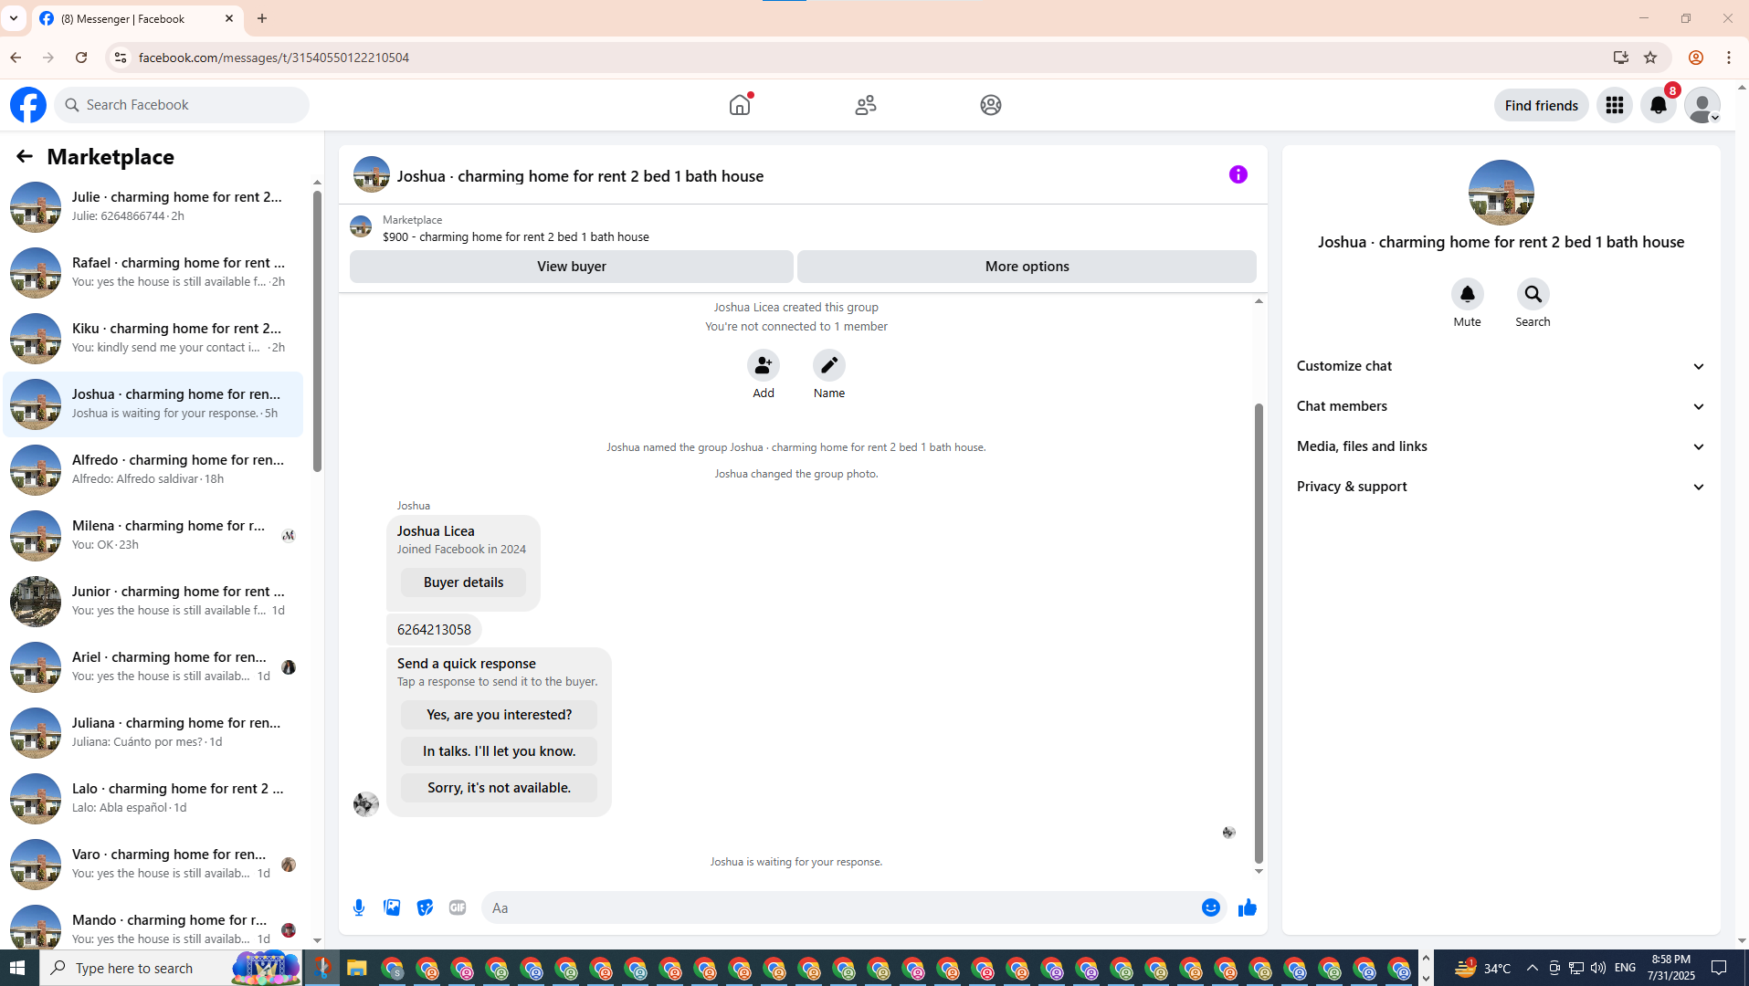The width and height of the screenshot is (1749, 986).
Task: Open Junior's charming home conversation
Action: pyautogui.click(x=153, y=602)
